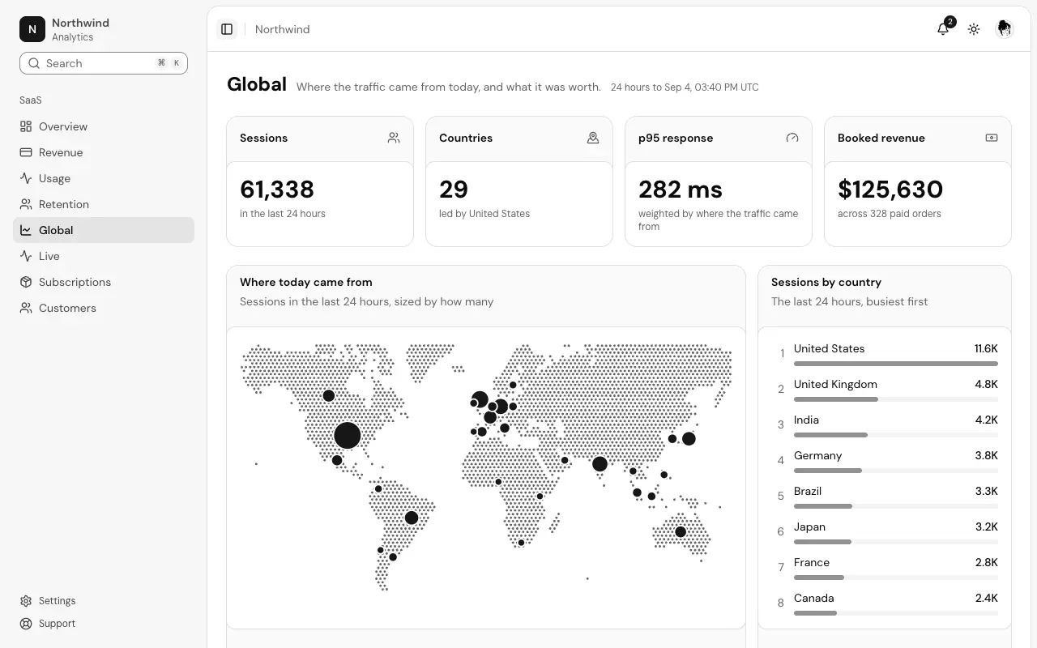Click 'Sessions by country' heading
The image size is (1037, 648).
coord(826,282)
